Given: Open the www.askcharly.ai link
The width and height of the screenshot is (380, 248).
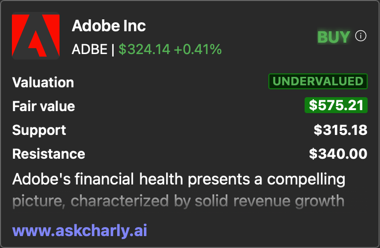Looking at the screenshot, I should click(x=80, y=230).
